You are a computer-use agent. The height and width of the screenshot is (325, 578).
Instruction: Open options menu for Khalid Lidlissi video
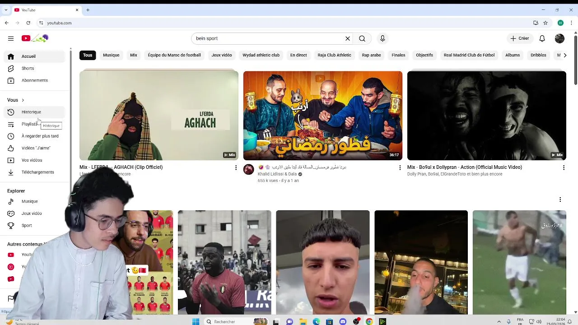point(400,167)
